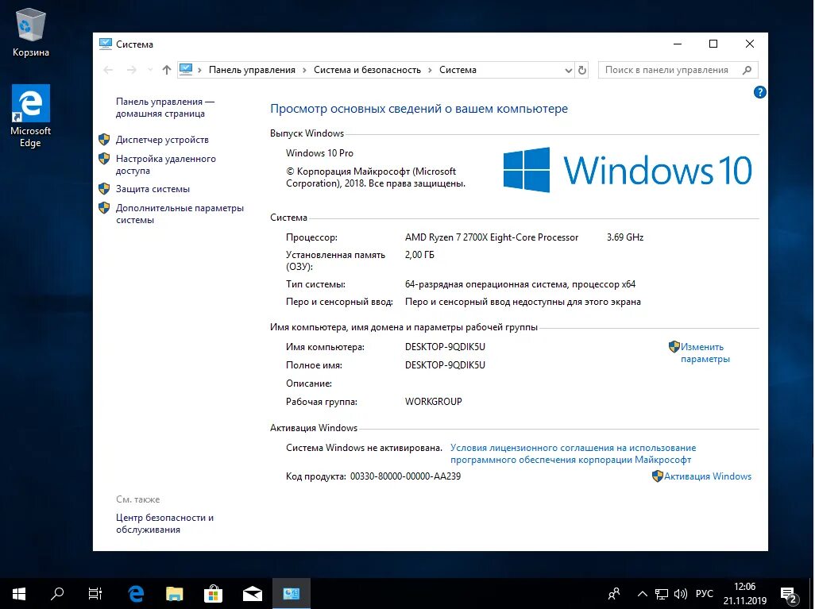Refresh the control panel view
Screen dimensions: 815x609
582,70
